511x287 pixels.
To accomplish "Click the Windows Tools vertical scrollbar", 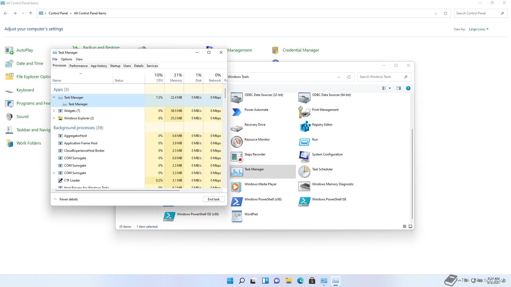I will click(412, 174).
